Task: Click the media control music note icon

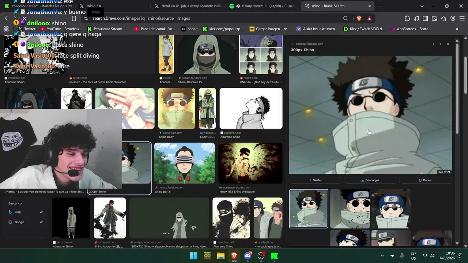Action: (x=416, y=18)
